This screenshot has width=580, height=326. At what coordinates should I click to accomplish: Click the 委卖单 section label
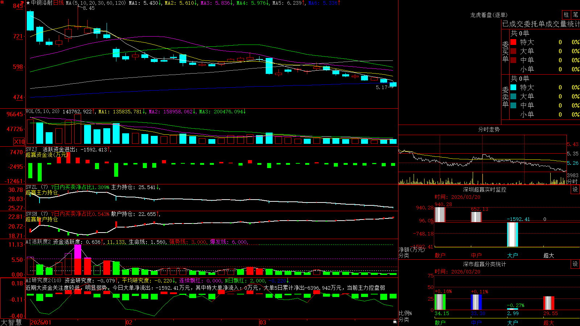tap(505, 97)
